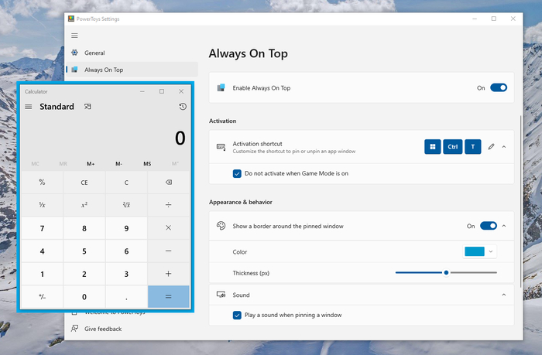
Task: Uncheck Play a sound when pinning
Action: [238, 315]
